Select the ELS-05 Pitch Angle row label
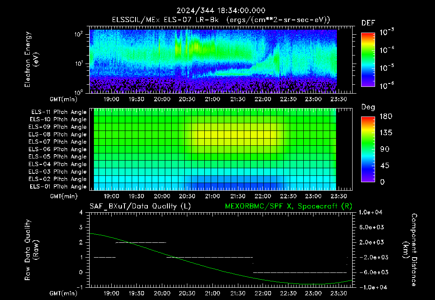 pyautogui.click(x=57, y=157)
